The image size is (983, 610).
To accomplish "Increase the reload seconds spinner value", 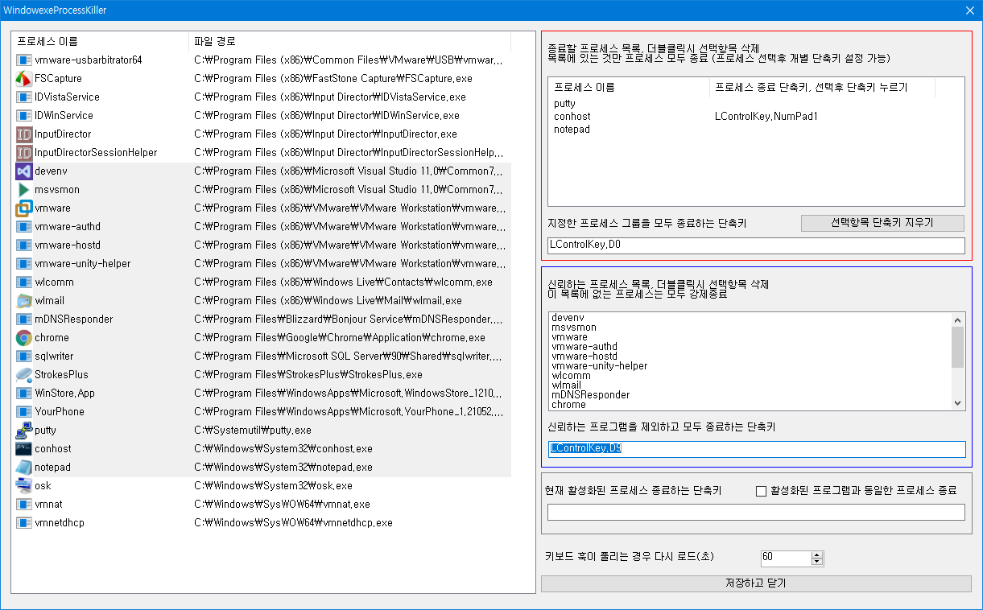I will (817, 554).
